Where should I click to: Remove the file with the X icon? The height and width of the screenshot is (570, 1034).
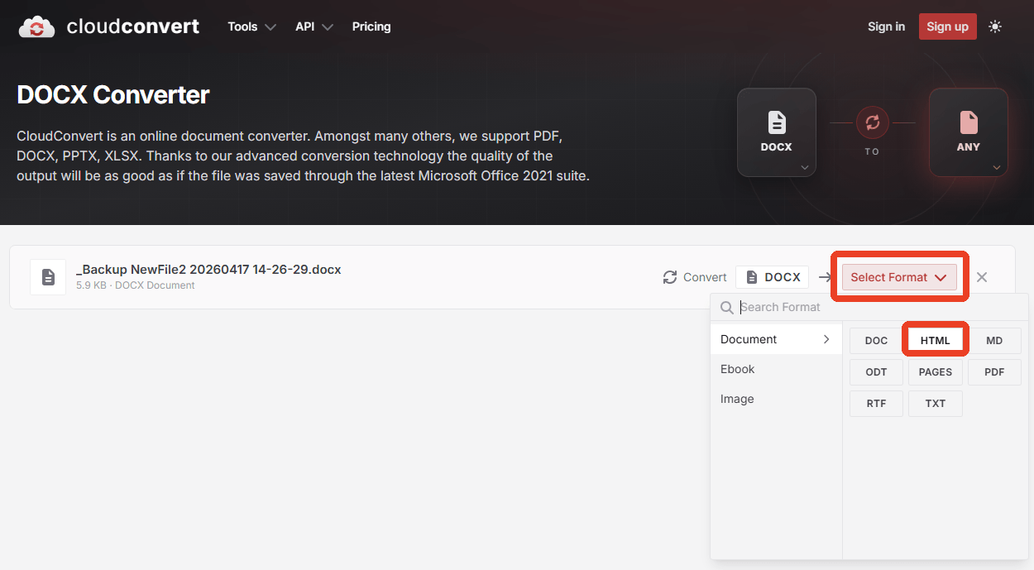click(x=982, y=277)
